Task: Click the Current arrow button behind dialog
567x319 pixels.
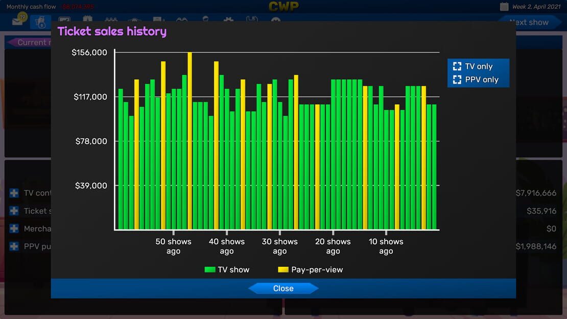Action: [30, 42]
